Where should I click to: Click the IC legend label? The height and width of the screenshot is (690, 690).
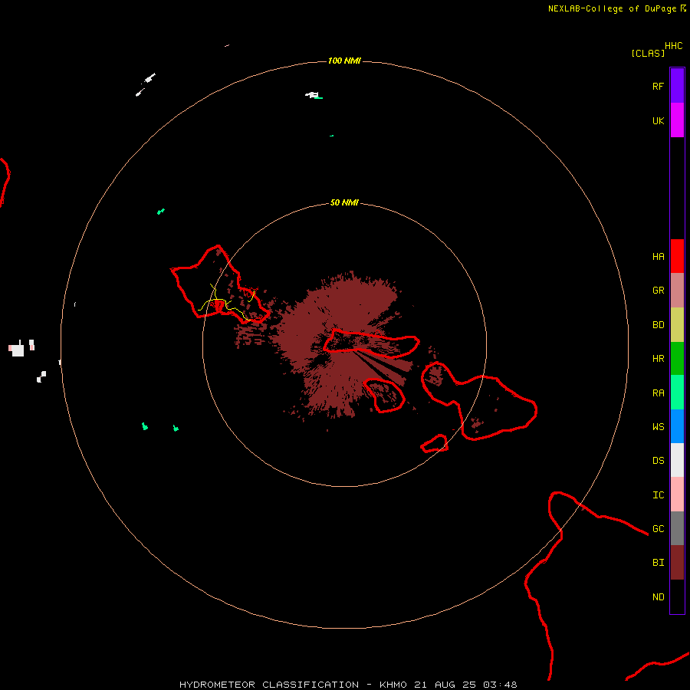pyautogui.click(x=659, y=495)
